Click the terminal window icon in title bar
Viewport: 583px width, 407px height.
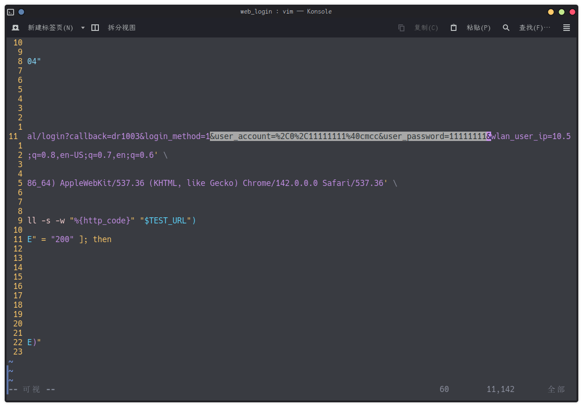click(10, 12)
